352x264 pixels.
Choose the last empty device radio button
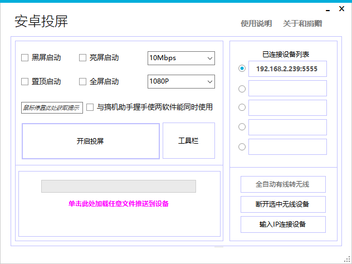pyautogui.click(x=242, y=147)
